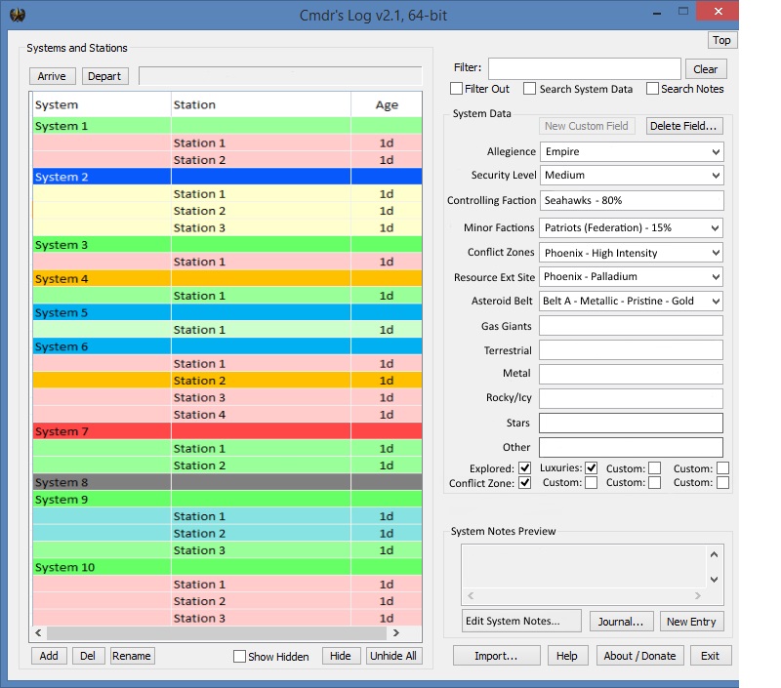Open Edit System Notes...
Image resolution: width=781 pixels, height=688 pixels.
point(521,621)
